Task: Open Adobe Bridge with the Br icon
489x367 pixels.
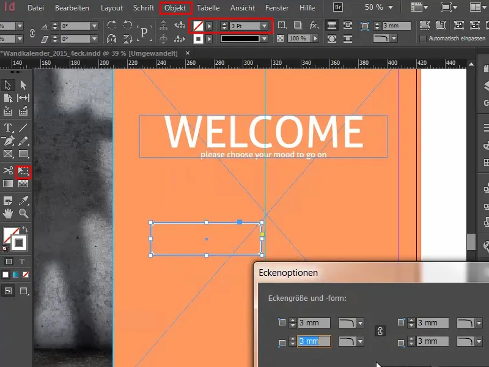Action: click(x=338, y=7)
